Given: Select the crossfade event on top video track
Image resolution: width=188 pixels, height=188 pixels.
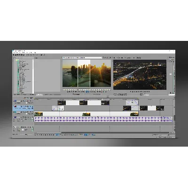Looking at the screenshot, I should [132, 103].
